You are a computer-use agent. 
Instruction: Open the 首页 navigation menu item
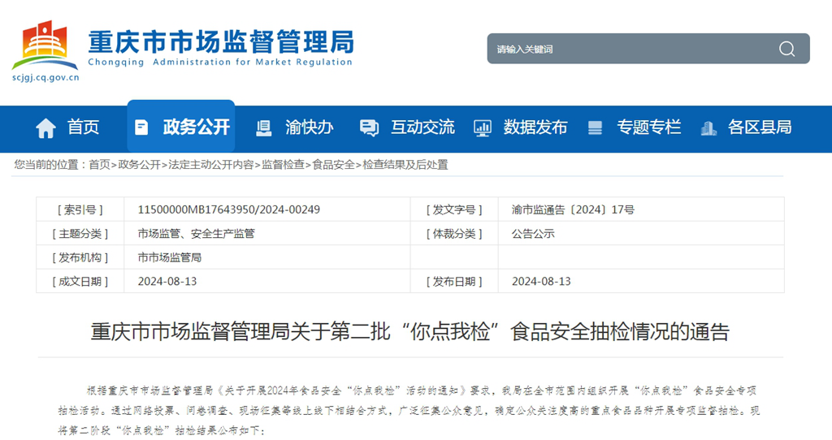point(83,127)
